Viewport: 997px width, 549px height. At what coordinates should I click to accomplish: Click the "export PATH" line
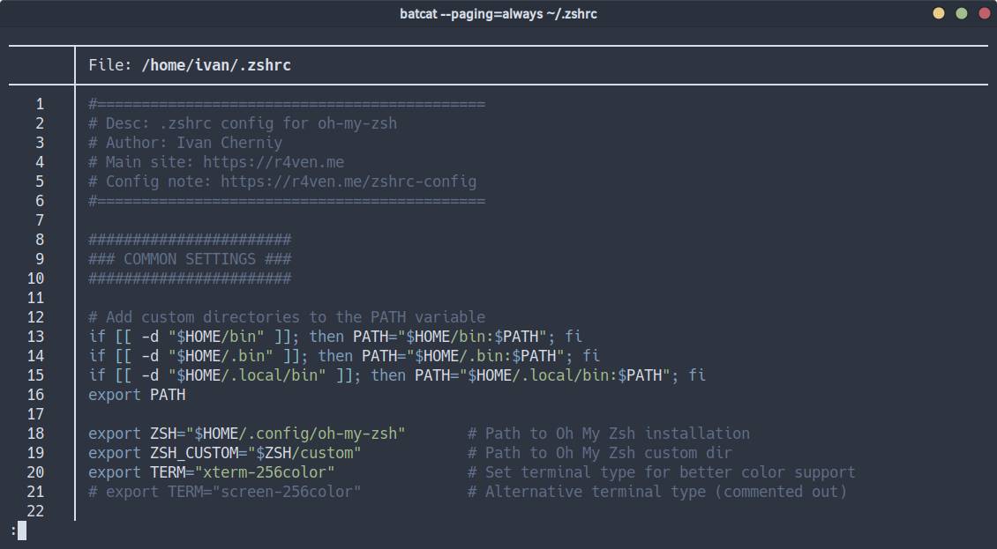coord(137,395)
